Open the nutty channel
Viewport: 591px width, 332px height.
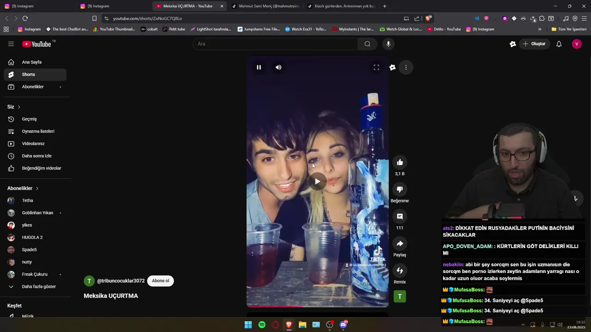click(x=35, y=262)
